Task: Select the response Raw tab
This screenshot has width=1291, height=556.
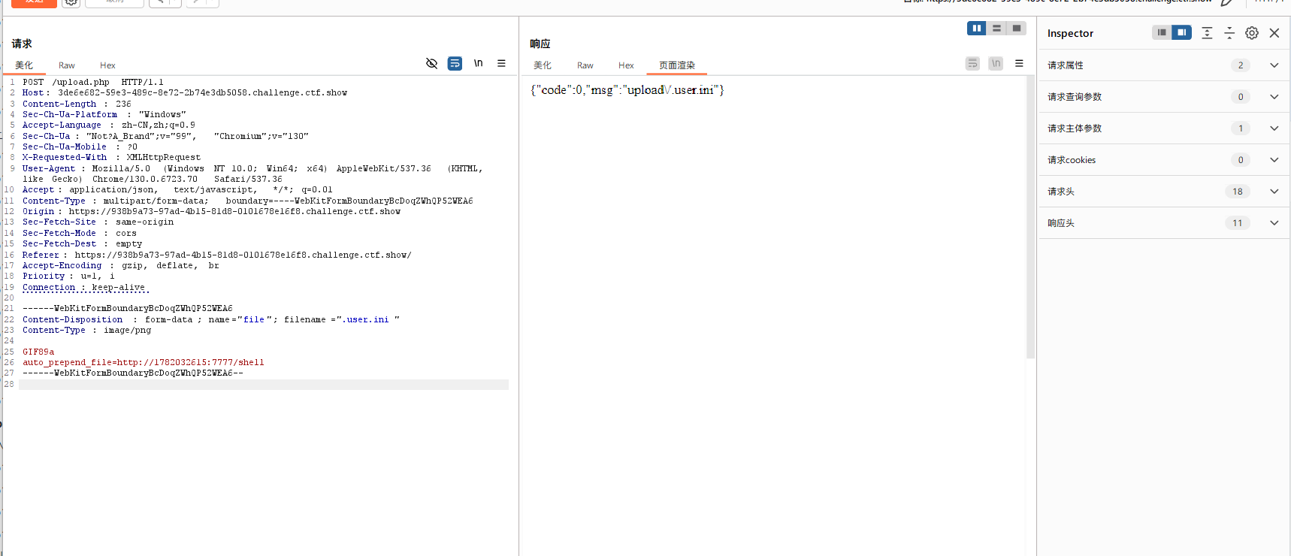Action: [585, 65]
